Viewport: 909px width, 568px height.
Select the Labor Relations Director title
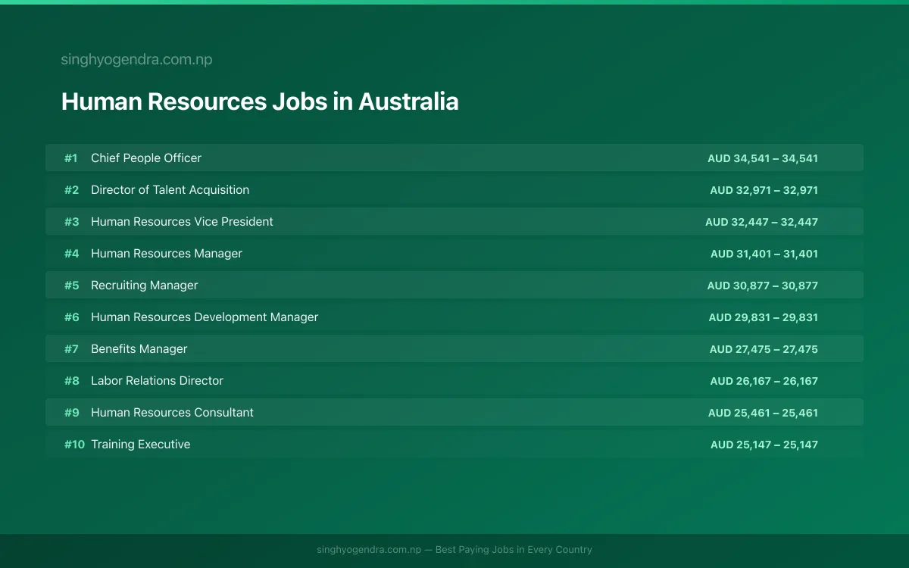[x=157, y=381]
